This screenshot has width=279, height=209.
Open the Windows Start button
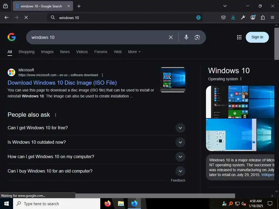coord(7,204)
